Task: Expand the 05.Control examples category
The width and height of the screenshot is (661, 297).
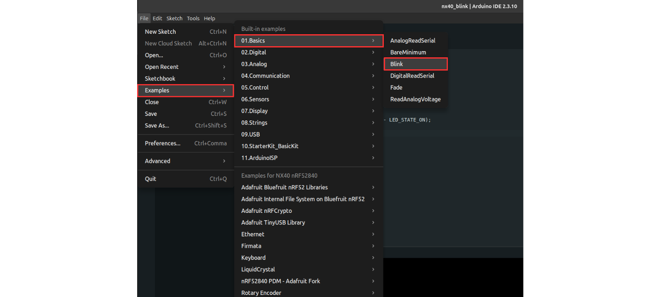Action: pyautogui.click(x=309, y=88)
